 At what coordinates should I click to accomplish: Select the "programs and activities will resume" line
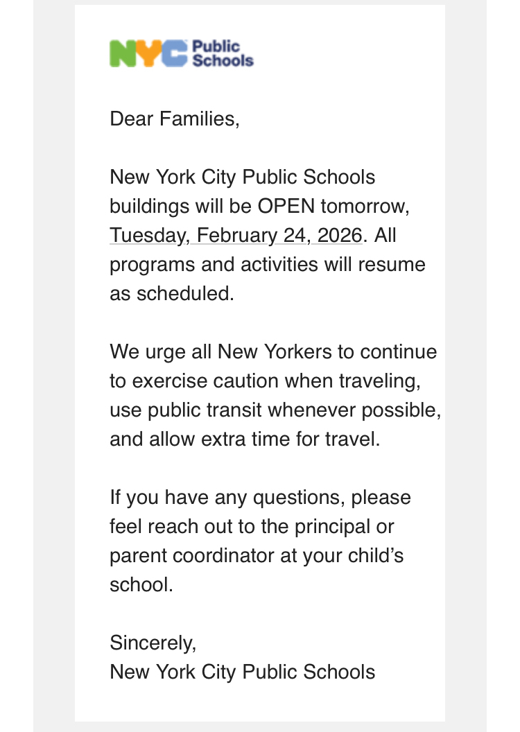[x=268, y=265]
